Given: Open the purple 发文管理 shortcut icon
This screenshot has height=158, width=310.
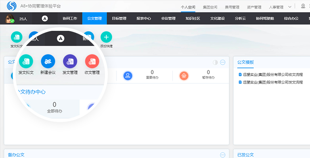Looking at the screenshot, I should [x=70, y=61].
